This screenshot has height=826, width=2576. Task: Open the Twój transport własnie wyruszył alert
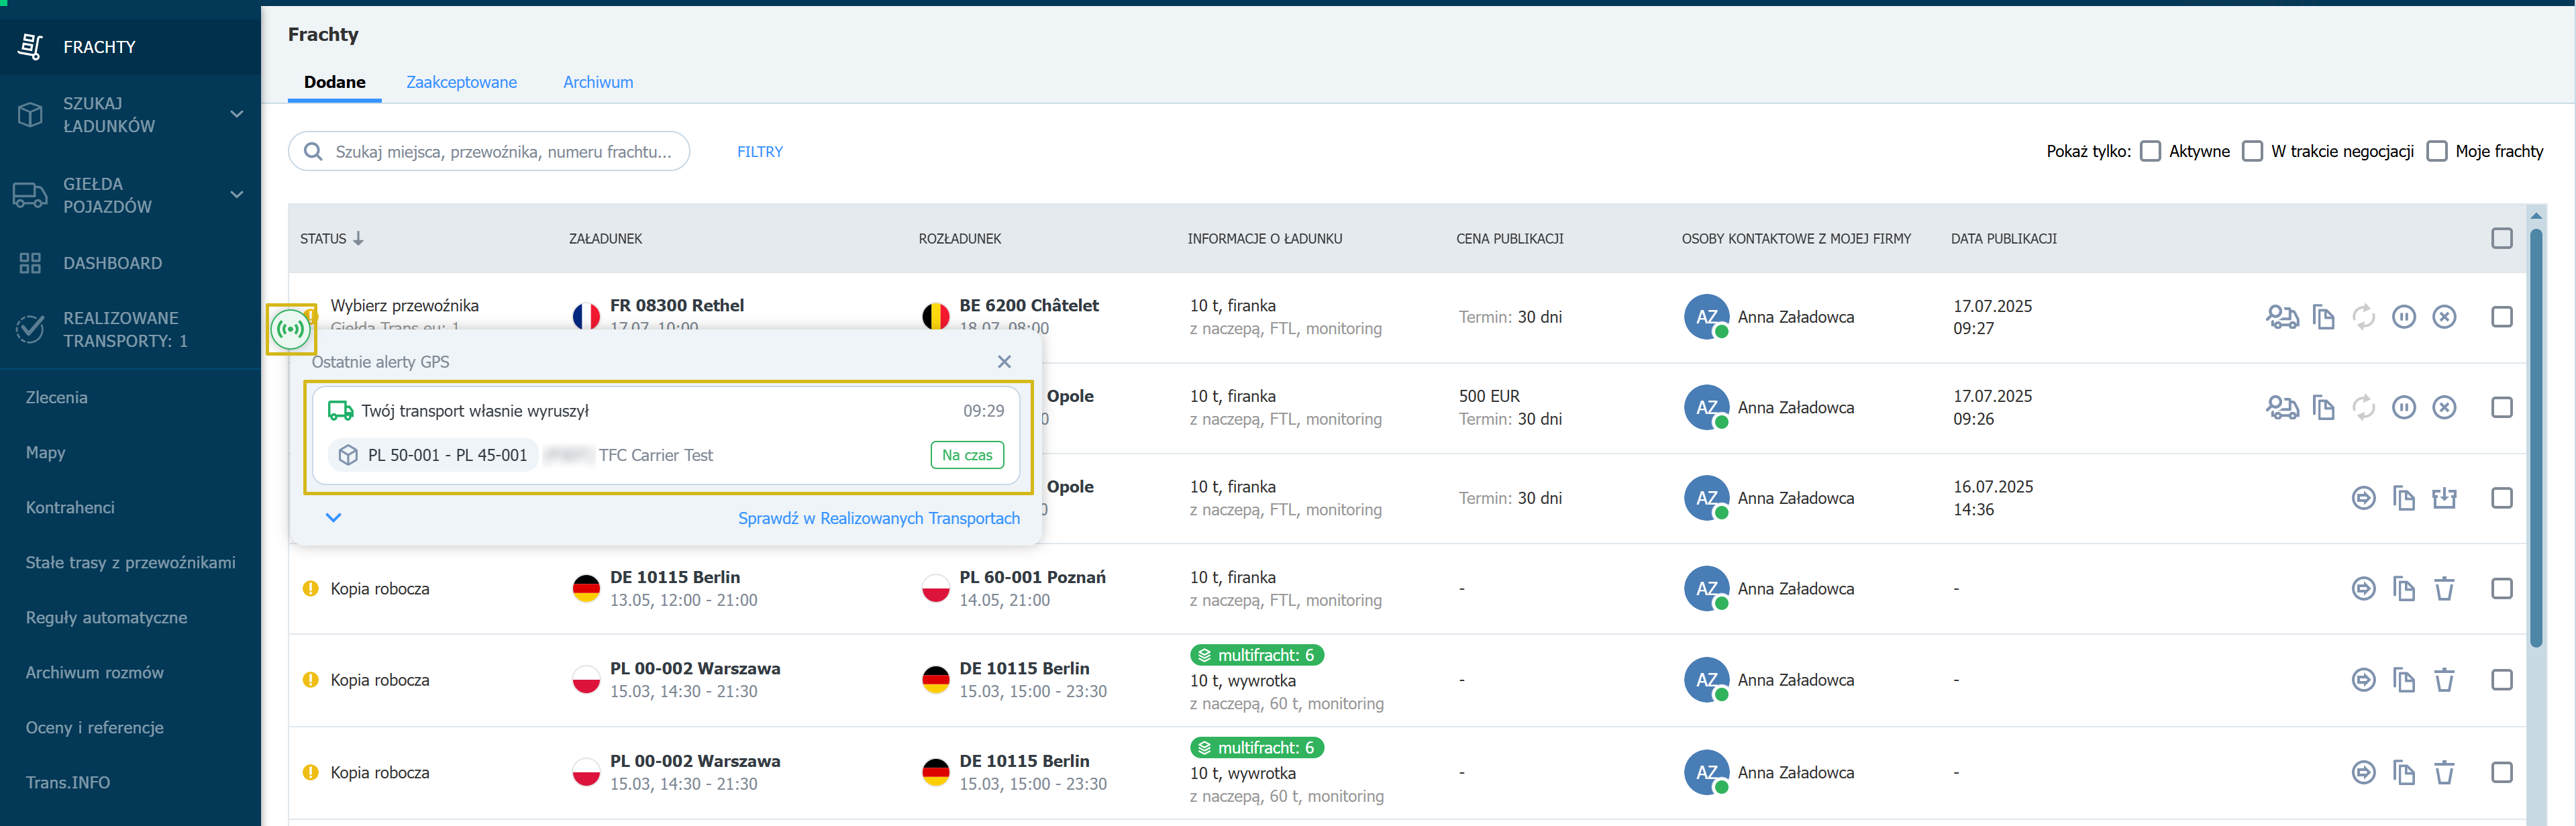point(667,436)
